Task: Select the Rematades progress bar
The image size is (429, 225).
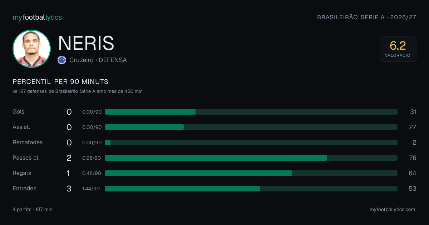Action: [251, 142]
